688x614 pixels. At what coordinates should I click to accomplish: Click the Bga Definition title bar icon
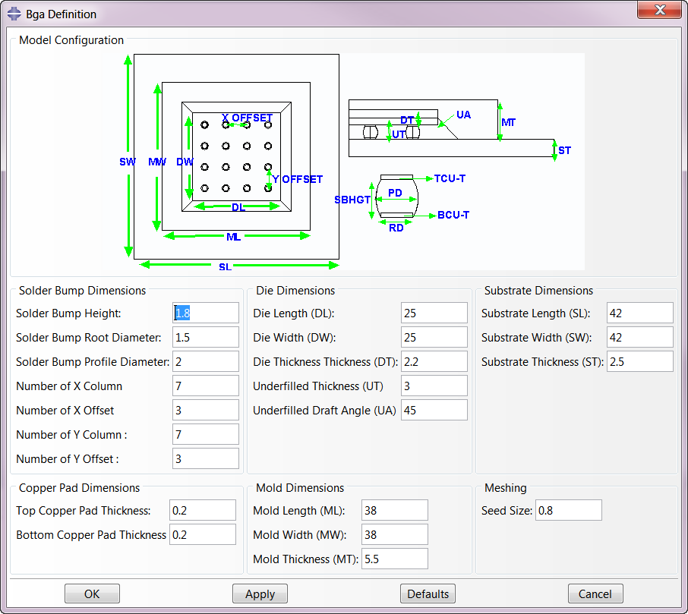pyautogui.click(x=14, y=14)
